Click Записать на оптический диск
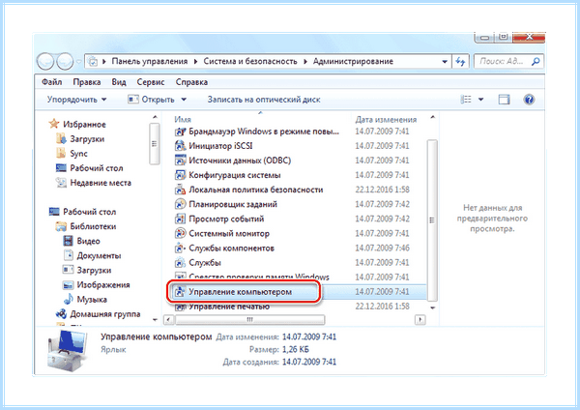 tap(264, 100)
